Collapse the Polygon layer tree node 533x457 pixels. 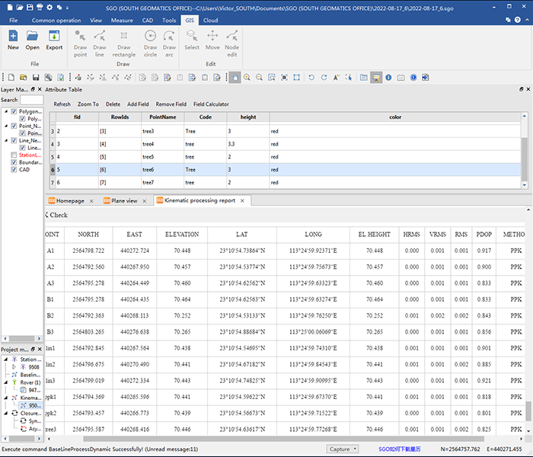point(6,111)
